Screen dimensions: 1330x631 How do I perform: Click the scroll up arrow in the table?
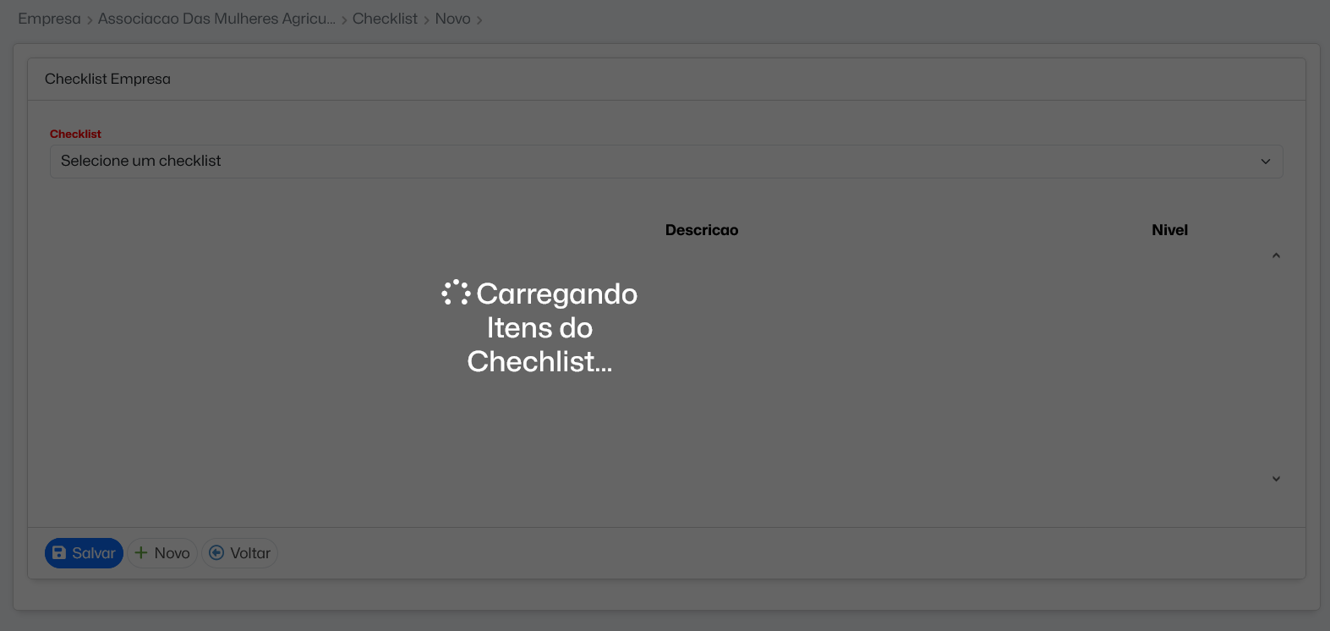click(x=1276, y=255)
